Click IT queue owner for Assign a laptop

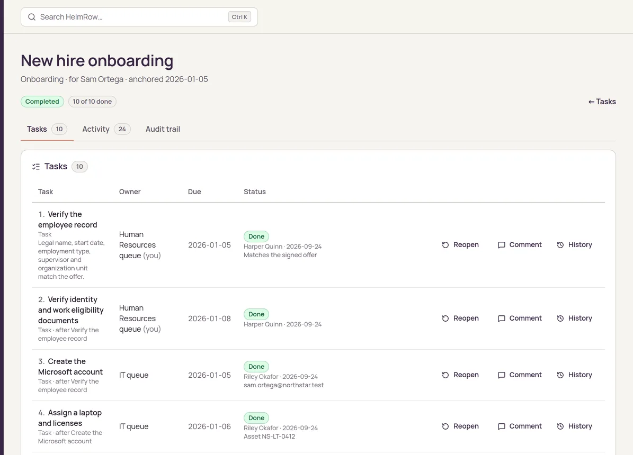(x=133, y=426)
